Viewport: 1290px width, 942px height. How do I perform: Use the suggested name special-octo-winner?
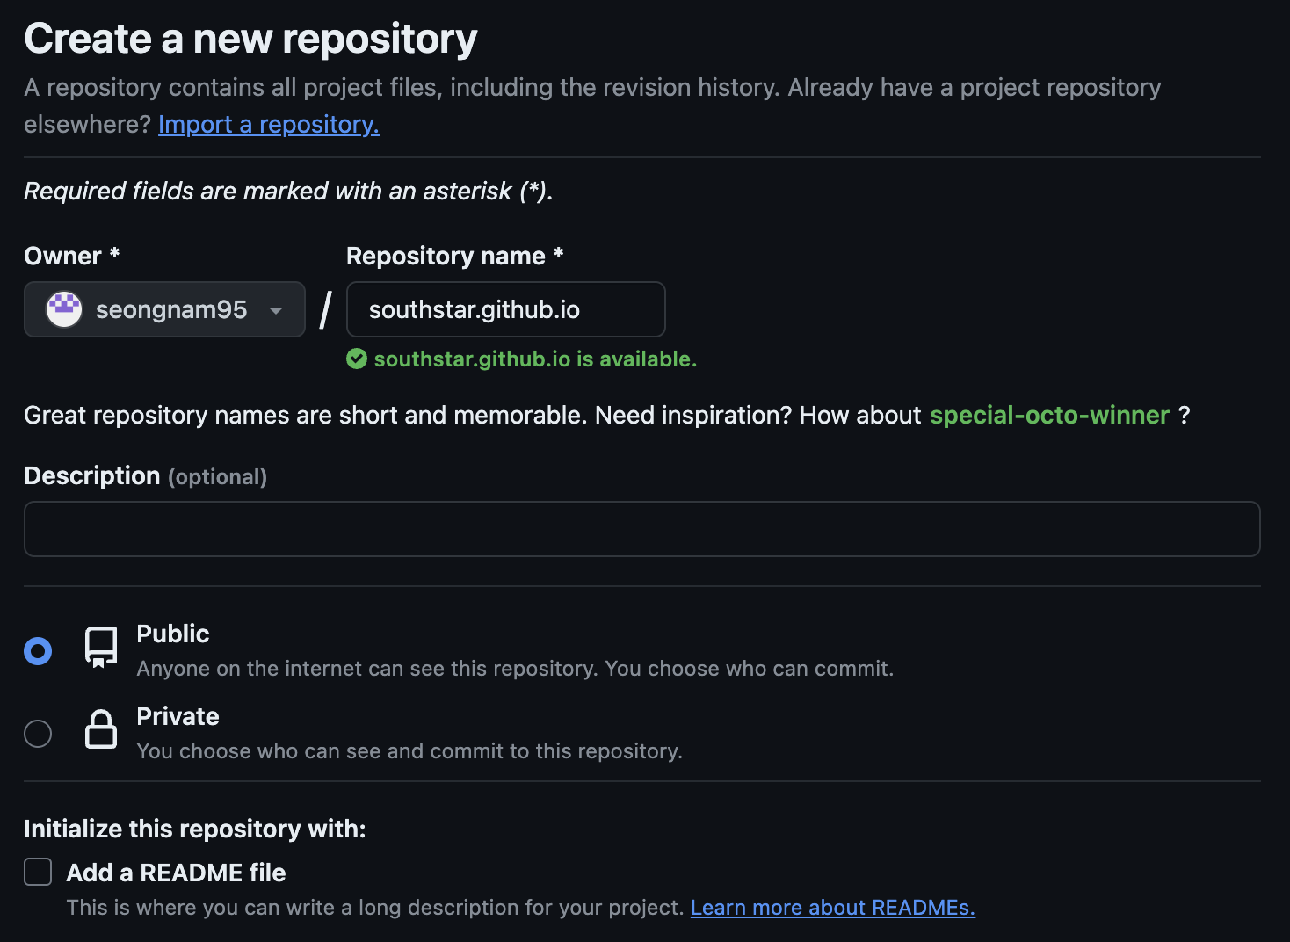coord(1049,415)
